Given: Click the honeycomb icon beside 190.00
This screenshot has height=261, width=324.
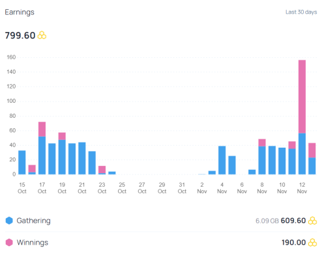Looking at the screenshot, I should pos(312,242).
